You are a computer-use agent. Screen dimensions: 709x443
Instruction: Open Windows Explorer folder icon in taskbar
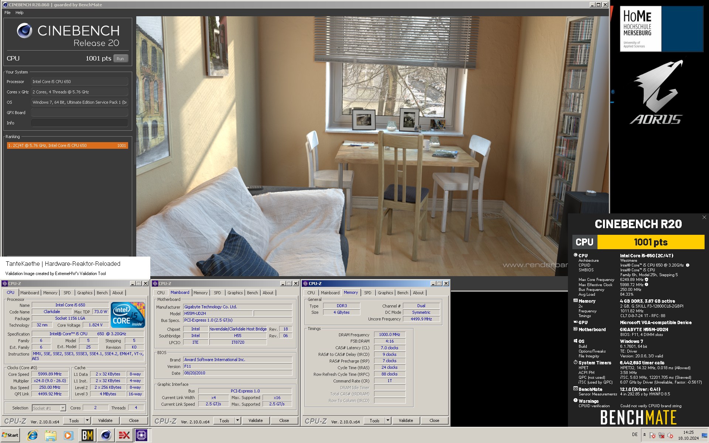click(x=50, y=435)
